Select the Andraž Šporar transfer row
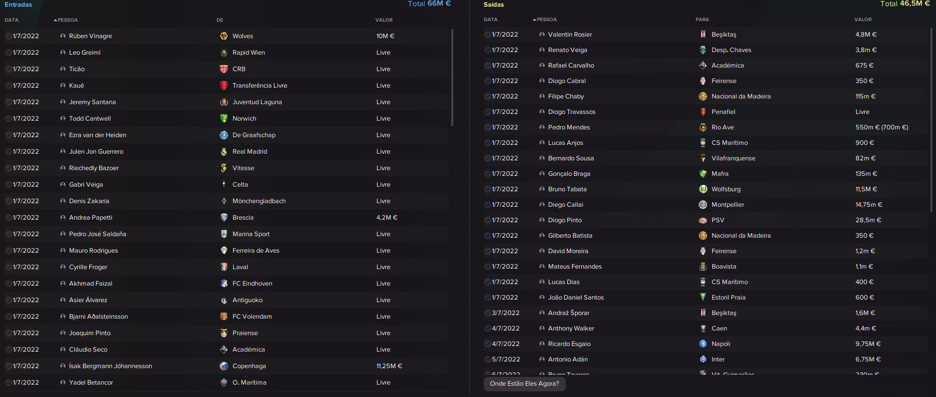936x397 pixels. 706,313
